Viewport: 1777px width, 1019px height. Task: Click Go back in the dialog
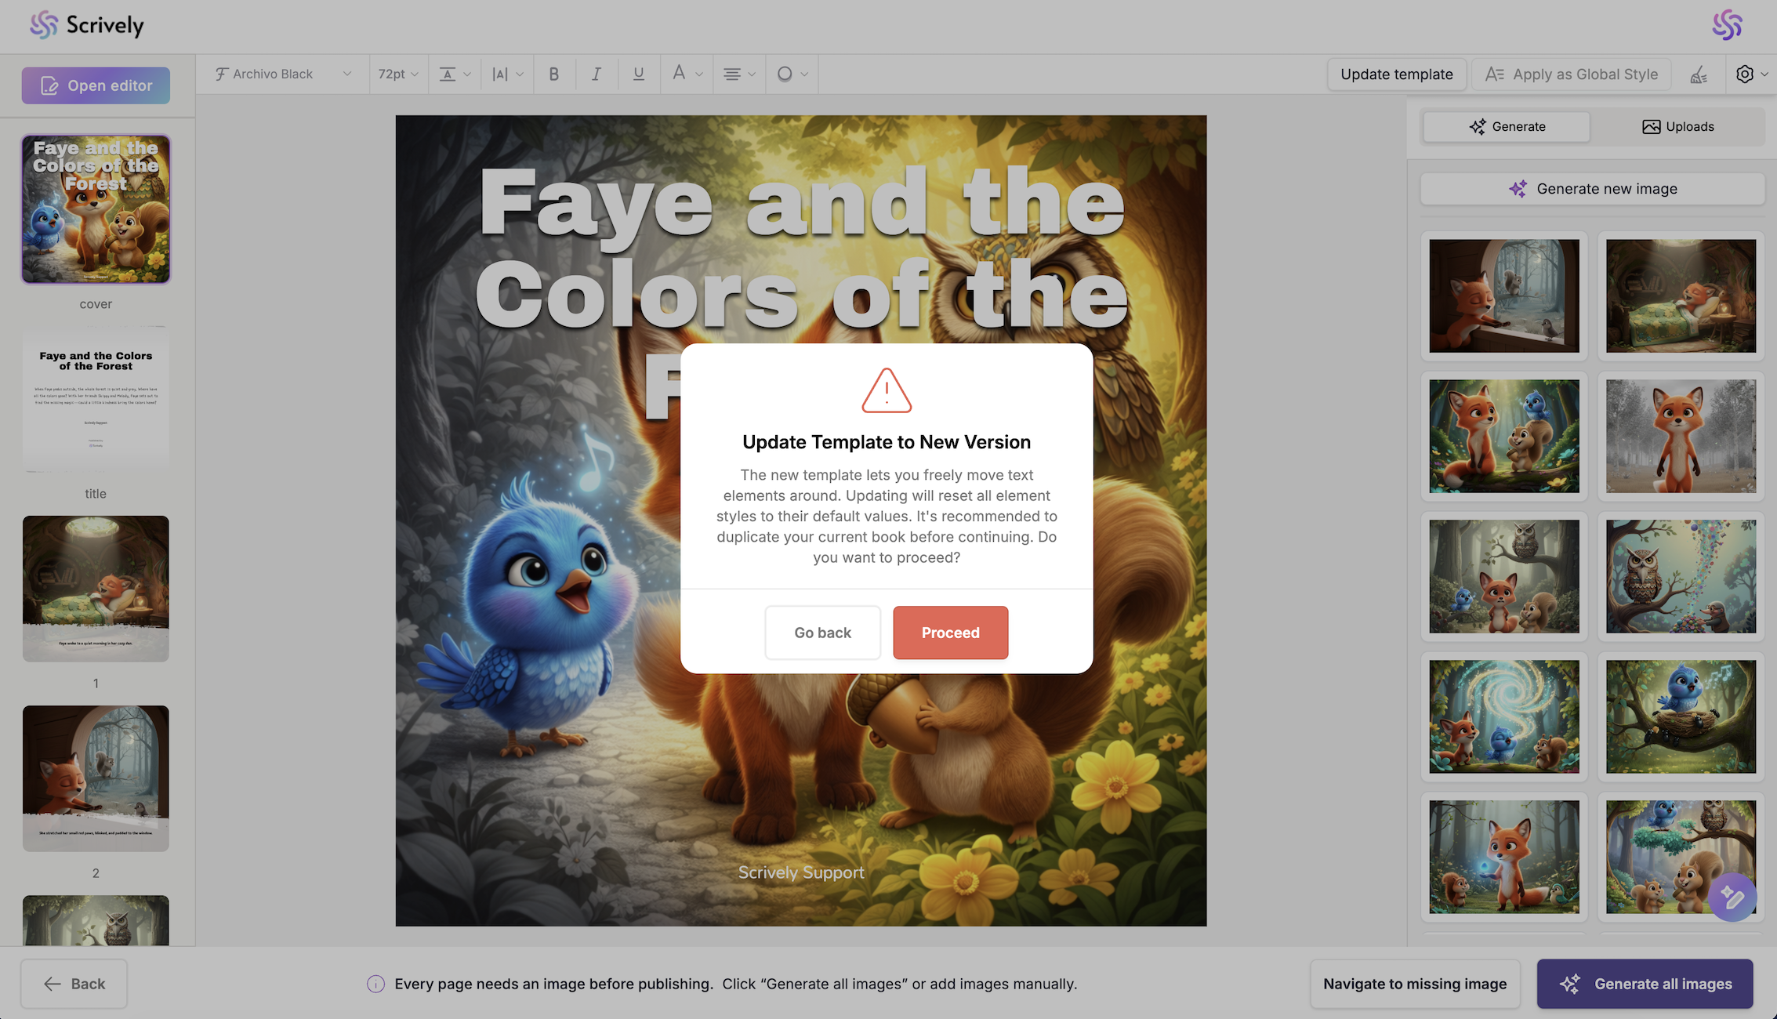coord(822,633)
